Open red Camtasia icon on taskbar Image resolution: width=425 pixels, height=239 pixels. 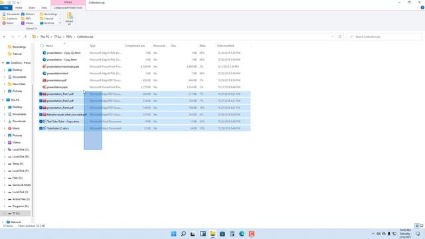(x=252, y=234)
